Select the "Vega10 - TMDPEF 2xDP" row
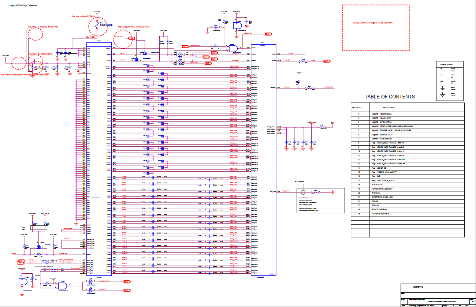The height and width of the screenshot is (307, 476). coord(408,135)
